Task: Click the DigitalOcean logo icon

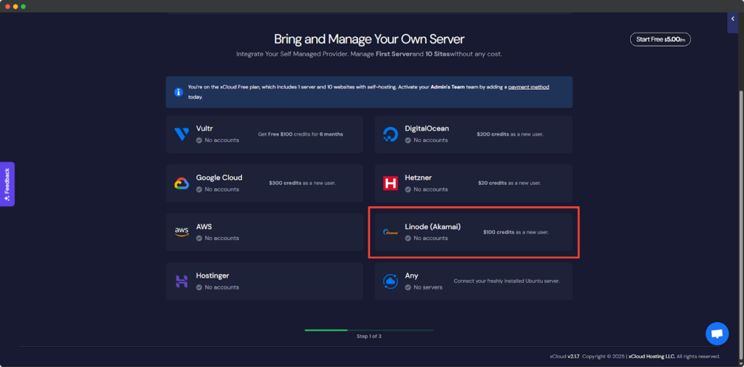Action: 390,134
